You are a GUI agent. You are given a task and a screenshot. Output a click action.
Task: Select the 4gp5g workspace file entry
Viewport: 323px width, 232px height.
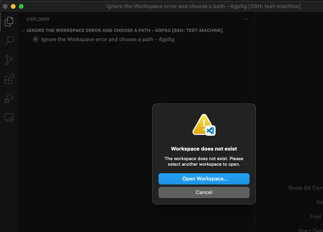(107, 39)
